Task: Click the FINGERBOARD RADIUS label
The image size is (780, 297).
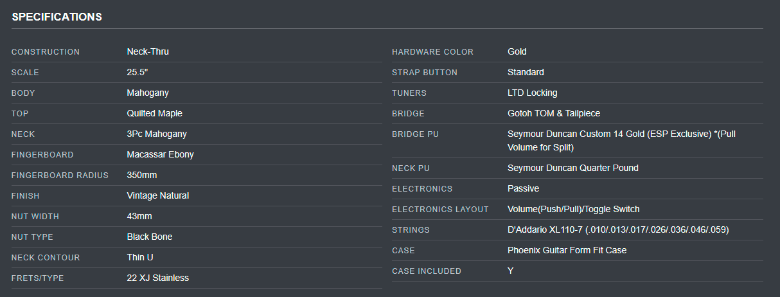Action: [60, 175]
